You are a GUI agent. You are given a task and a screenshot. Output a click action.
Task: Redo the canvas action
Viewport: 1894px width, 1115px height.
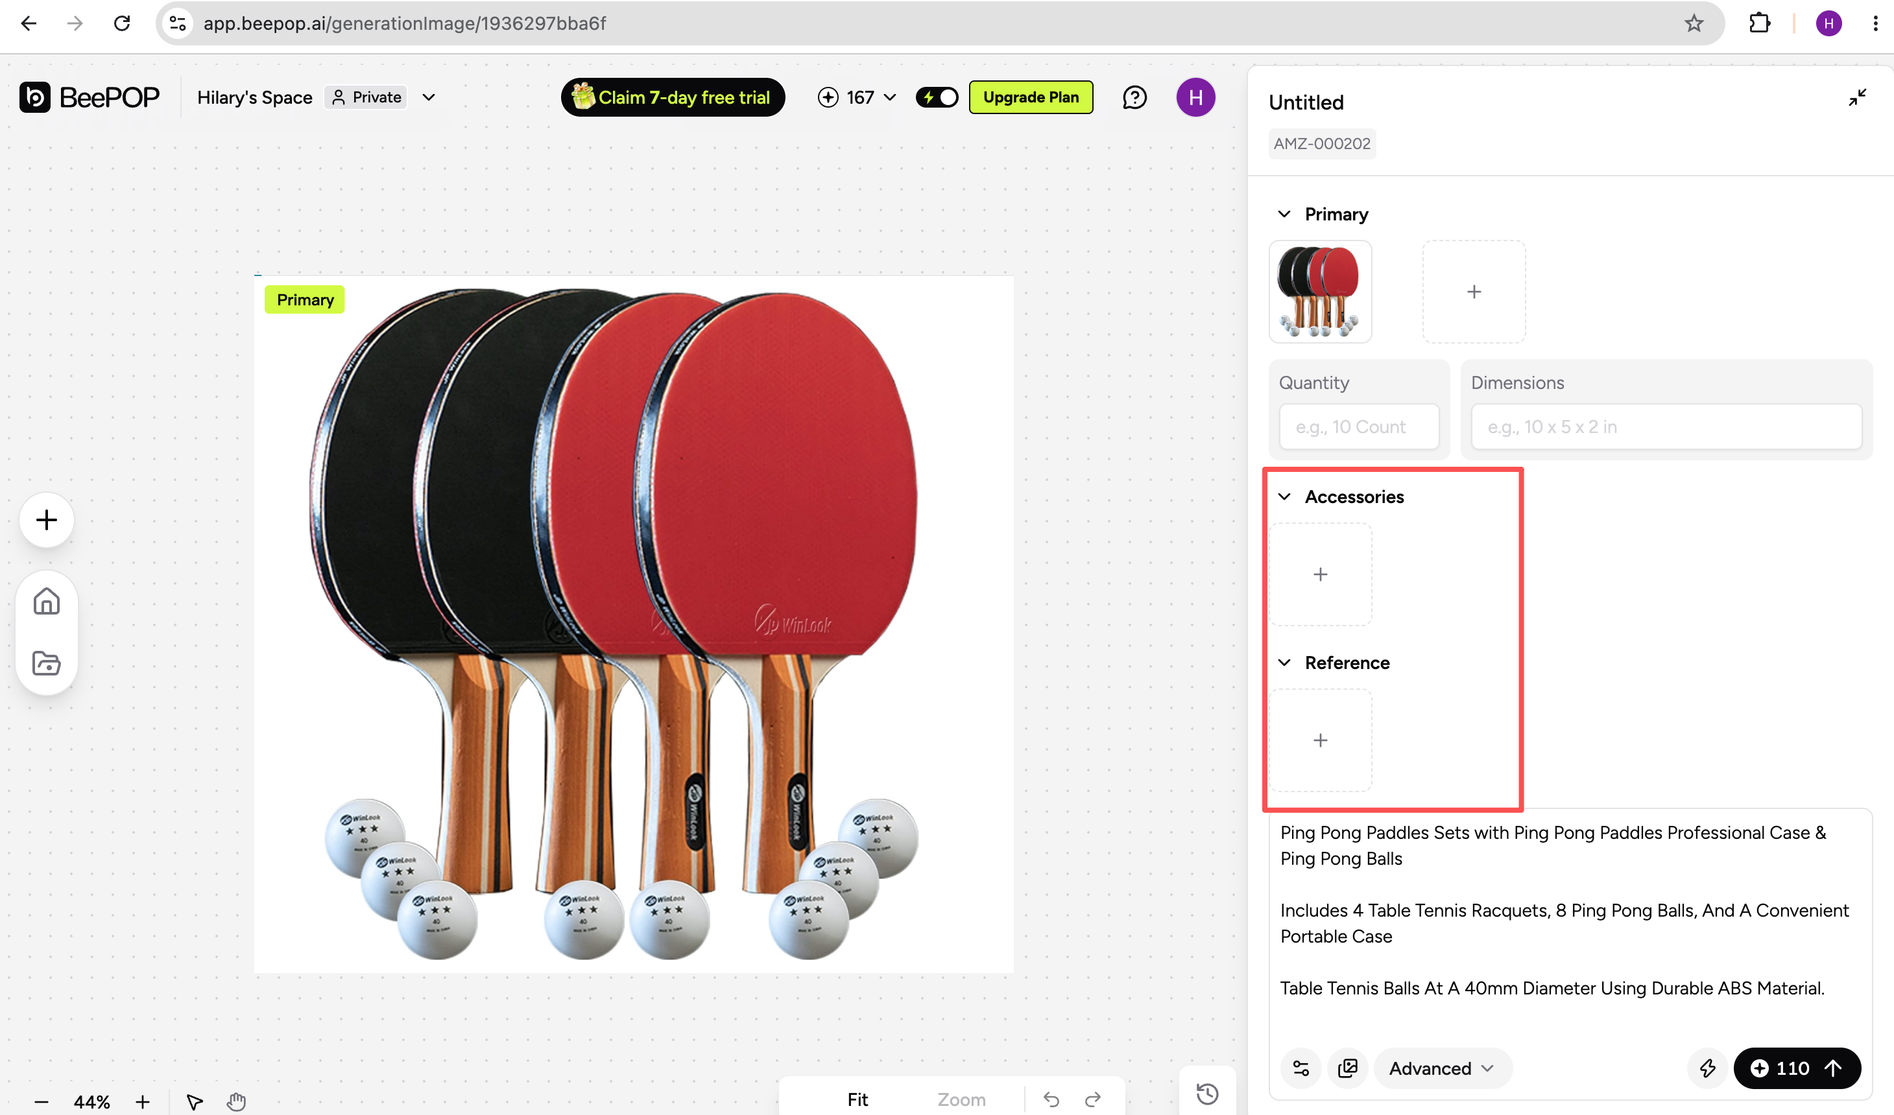[x=1093, y=1100]
